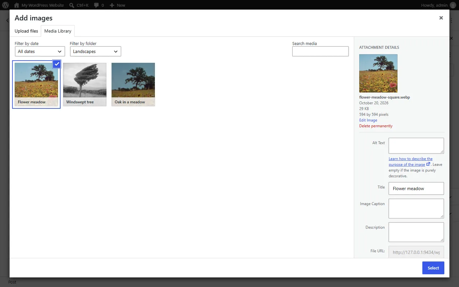The height and width of the screenshot is (287, 459).
Task: Open the Edit Image link
Action: click(368, 120)
